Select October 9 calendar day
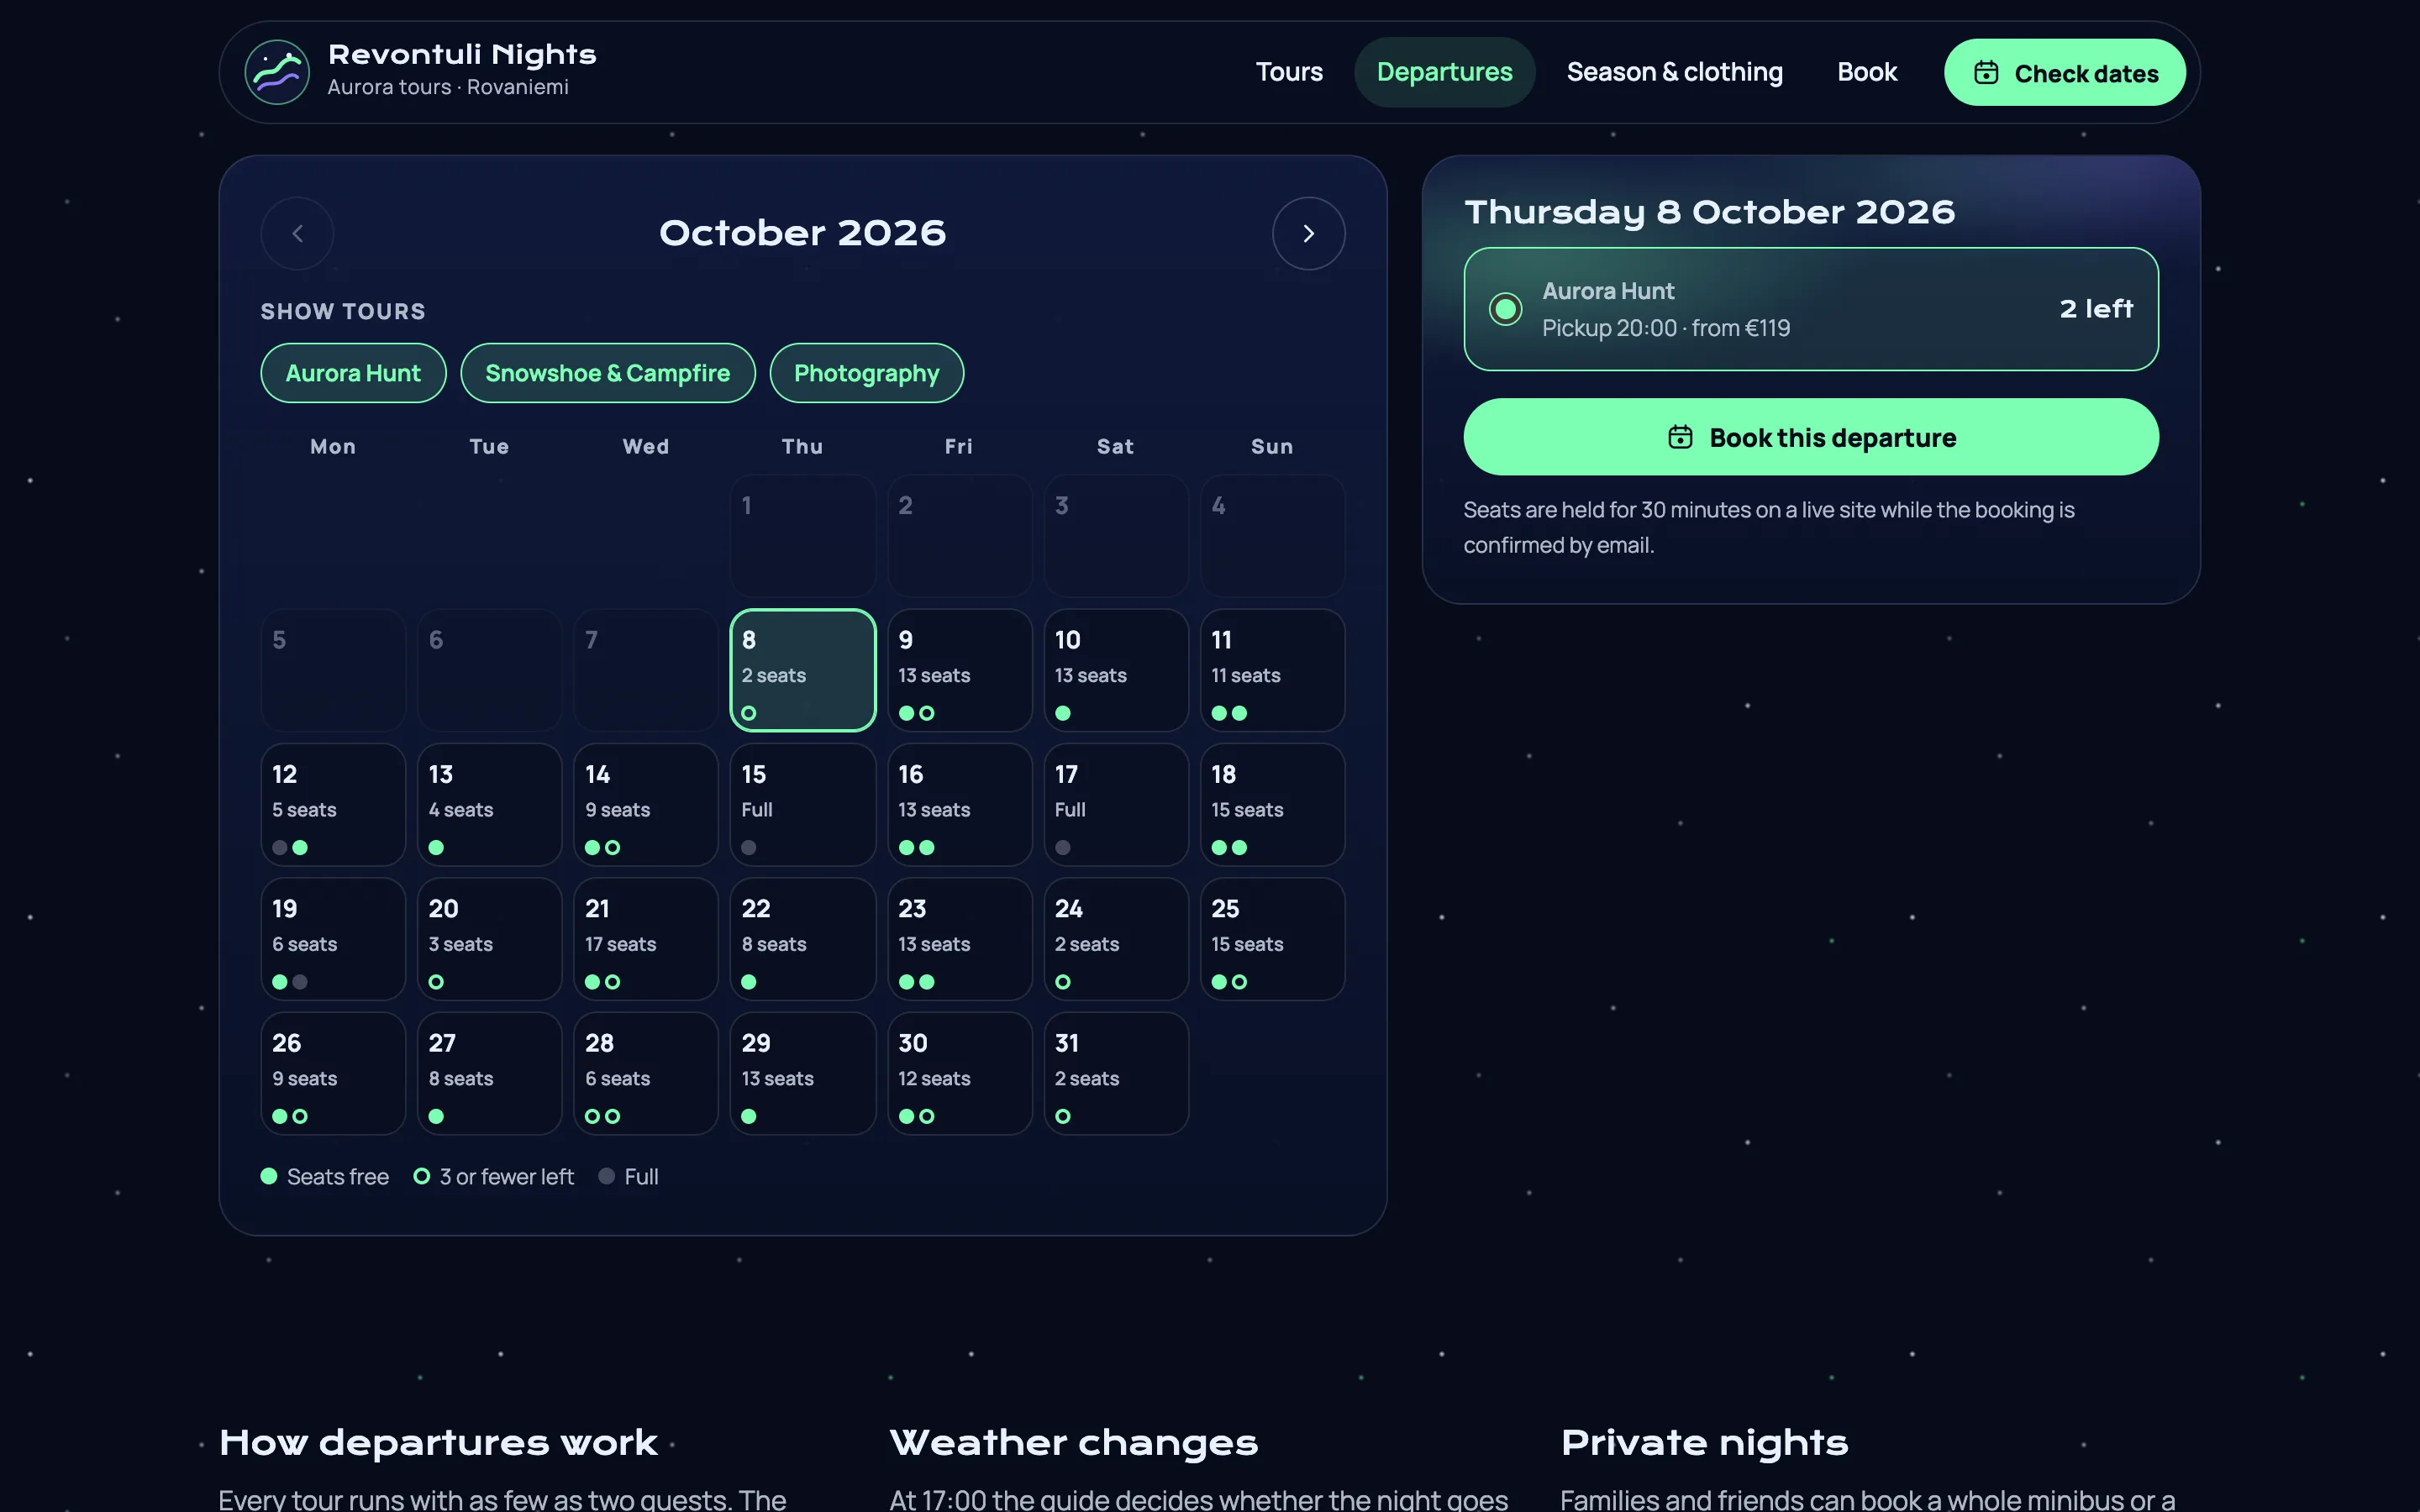The image size is (2420, 1512). coord(959,670)
